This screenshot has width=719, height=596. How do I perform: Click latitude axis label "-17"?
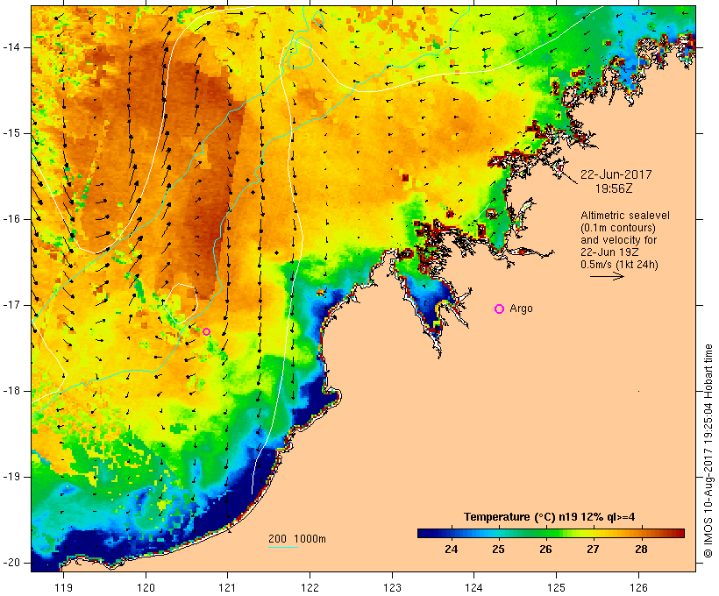click(11, 305)
